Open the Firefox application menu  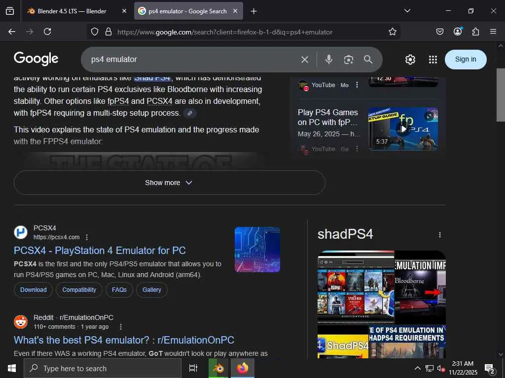tap(493, 31)
